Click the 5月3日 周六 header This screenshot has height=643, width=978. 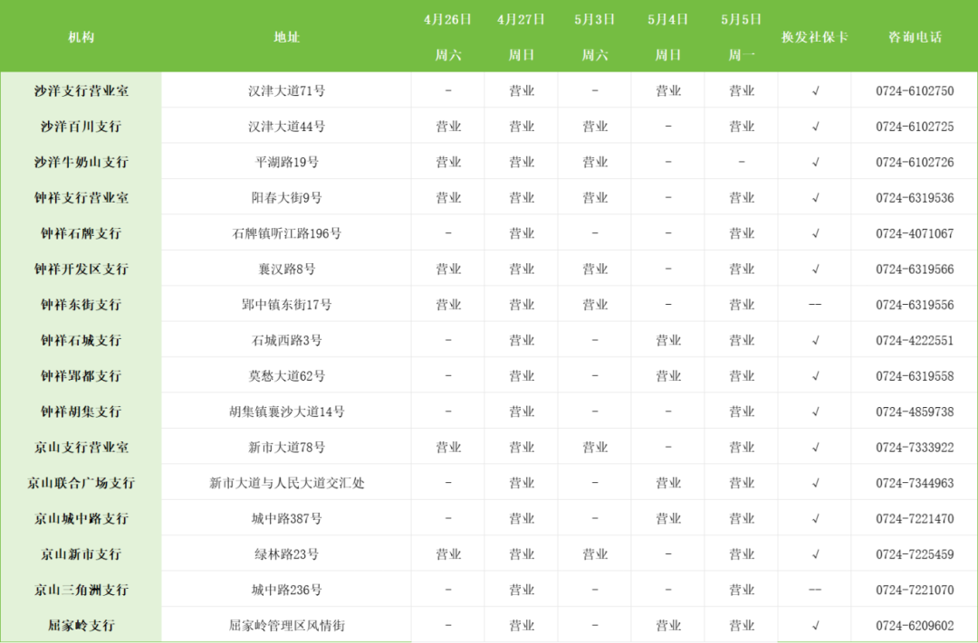coord(594,37)
